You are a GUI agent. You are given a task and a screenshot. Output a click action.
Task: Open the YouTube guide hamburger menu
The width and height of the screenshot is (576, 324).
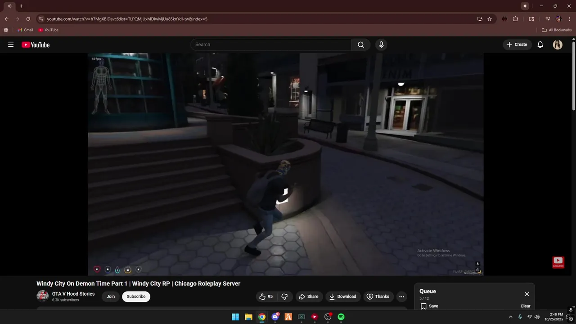point(11,45)
